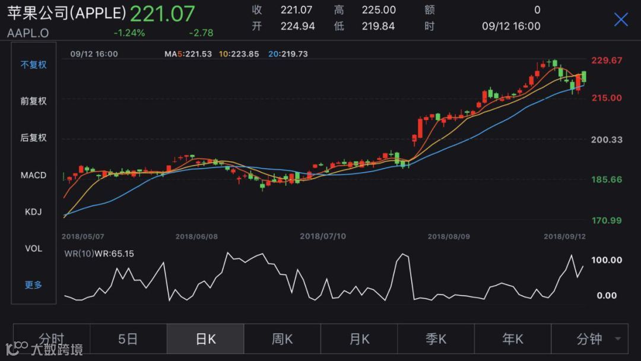Select 前复权 adjustment mode
The image size is (641, 361).
point(33,101)
